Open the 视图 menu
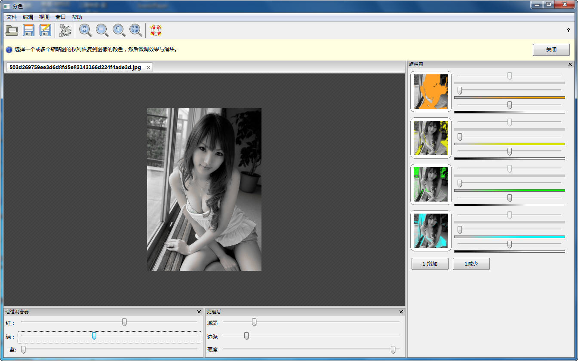The image size is (578, 361). [x=44, y=17]
